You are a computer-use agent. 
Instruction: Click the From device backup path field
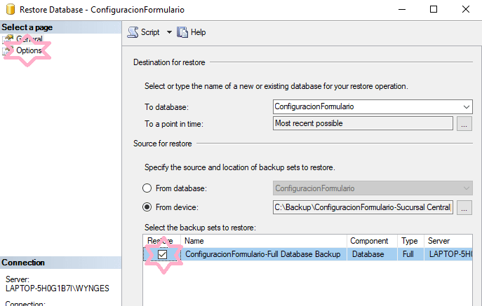tap(363, 207)
